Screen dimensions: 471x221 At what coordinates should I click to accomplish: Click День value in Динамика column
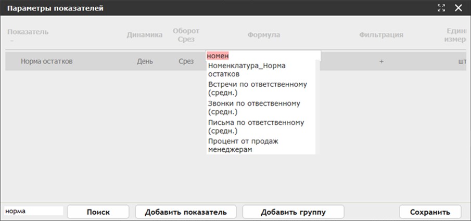(x=145, y=61)
